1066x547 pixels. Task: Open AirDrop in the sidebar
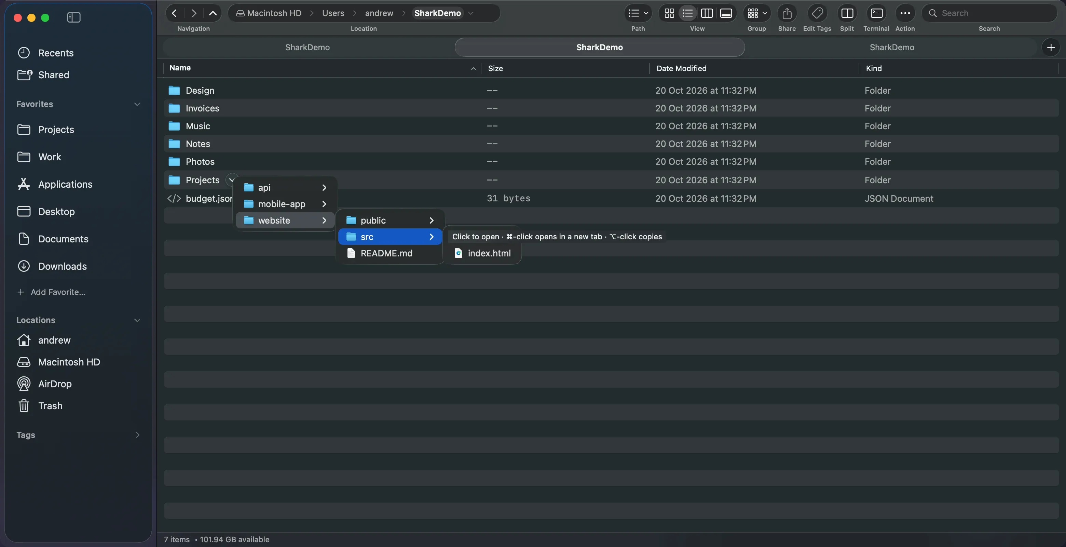tap(45, 384)
